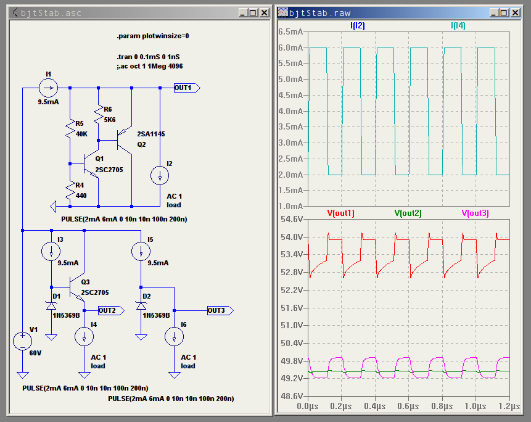Viewport: 531px width, 422px height.
Task: Click the 60V value of V1
Action: (35, 354)
